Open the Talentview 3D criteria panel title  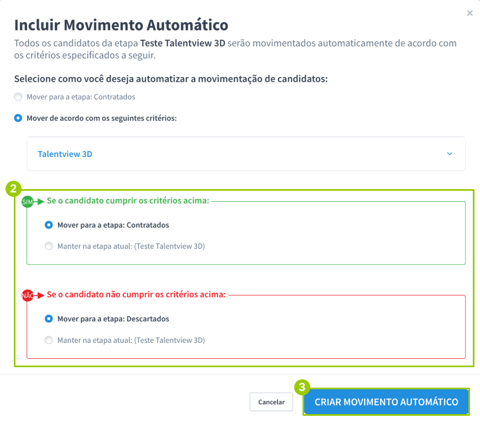coord(65,154)
